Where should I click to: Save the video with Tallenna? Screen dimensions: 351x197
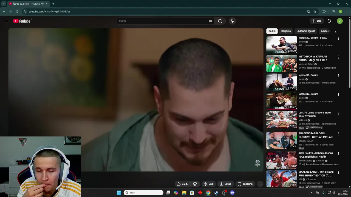(245, 184)
